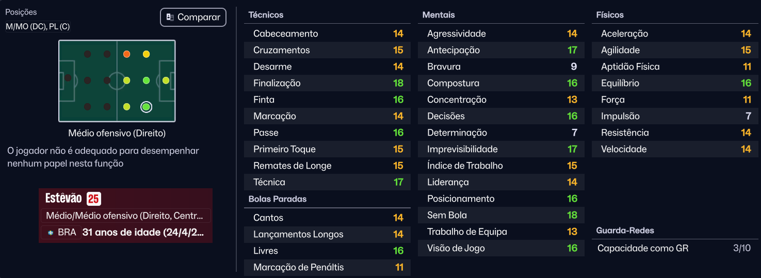The height and width of the screenshot is (278, 761).
Task: Select the striker dot nearest the right goal
Action: pyautogui.click(x=166, y=80)
